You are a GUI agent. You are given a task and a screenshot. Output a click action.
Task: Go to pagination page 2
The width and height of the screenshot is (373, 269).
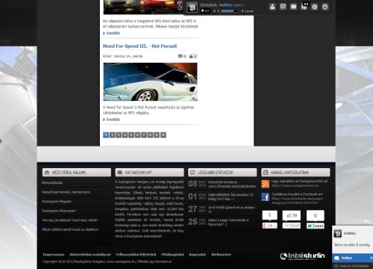coord(113,135)
